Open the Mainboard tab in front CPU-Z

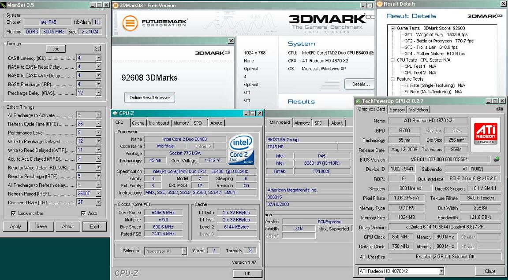click(x=159, y=123)
